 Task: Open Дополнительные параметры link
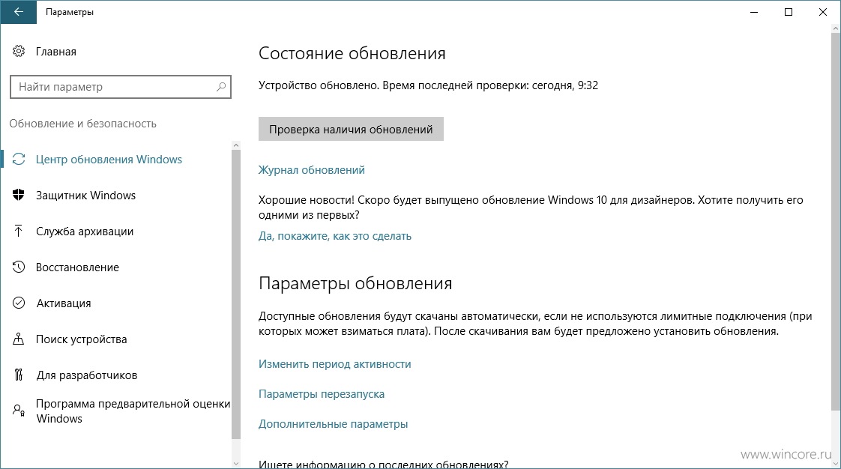(333, 424)
